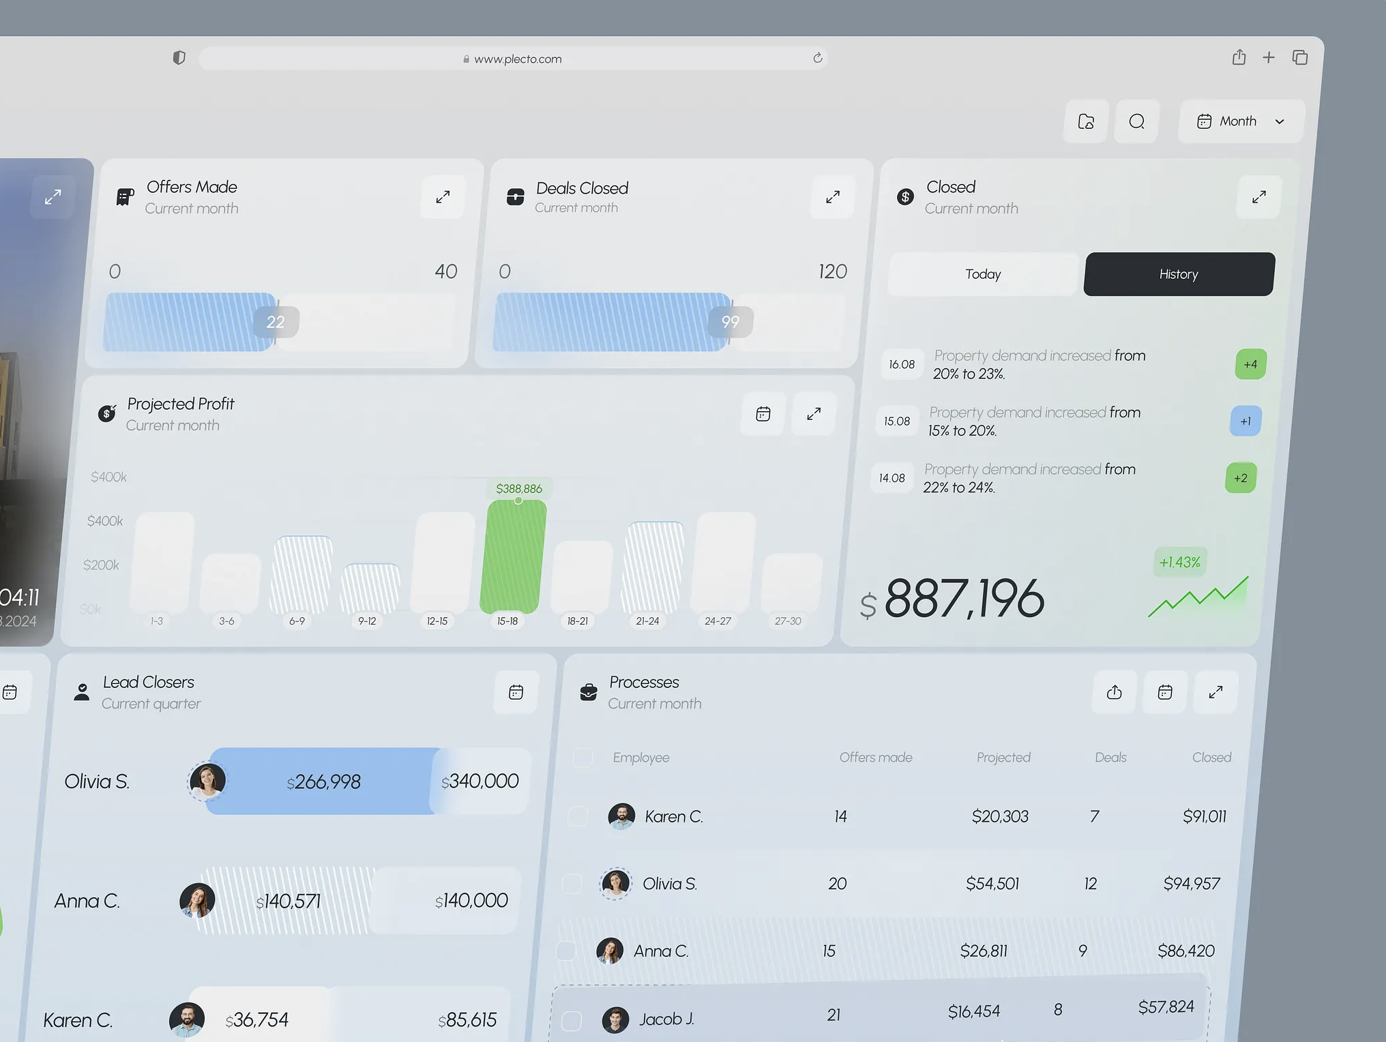
Task: Tick the checkbox beside Olivia S.
Action: pyautogui.click(x=572, y=884)
